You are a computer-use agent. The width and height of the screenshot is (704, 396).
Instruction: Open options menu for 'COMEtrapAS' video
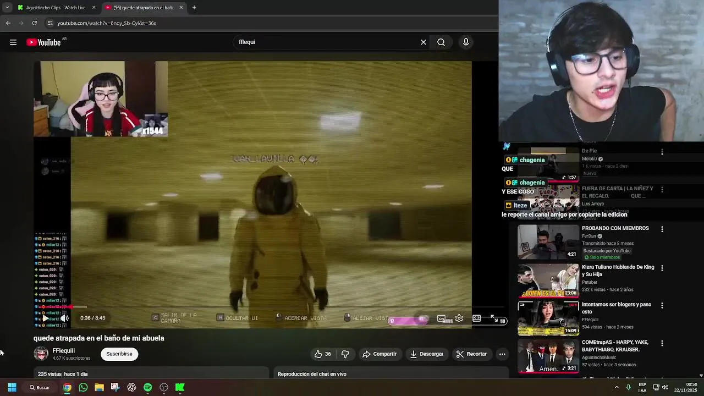point(662,343)
